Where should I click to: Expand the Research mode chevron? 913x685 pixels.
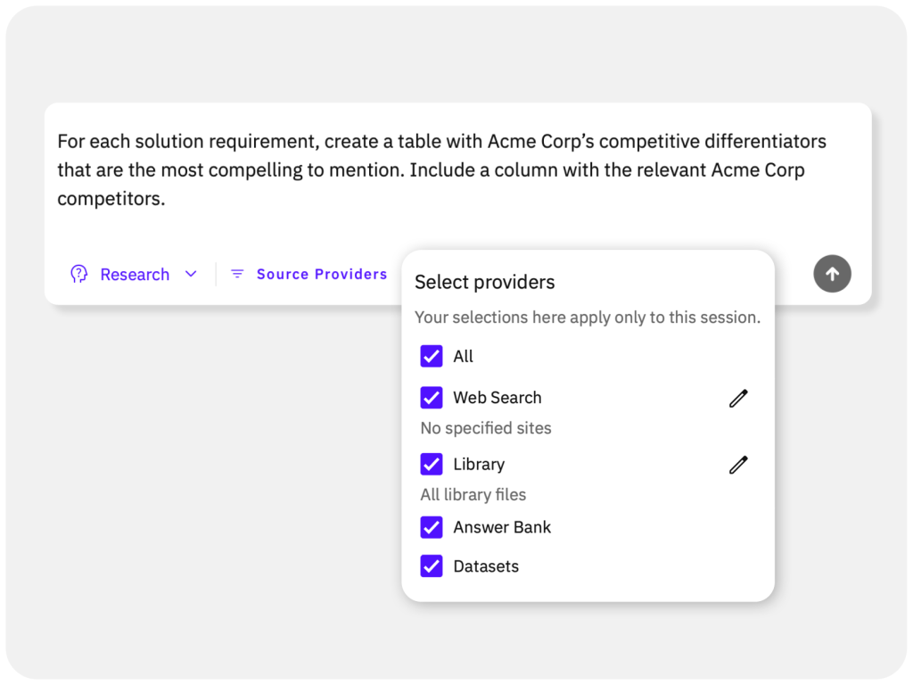[x=191, y=274]
